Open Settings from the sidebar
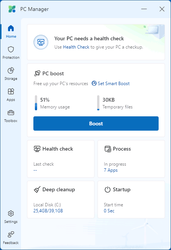Viewport: 171px width, 250px height. 11,217
